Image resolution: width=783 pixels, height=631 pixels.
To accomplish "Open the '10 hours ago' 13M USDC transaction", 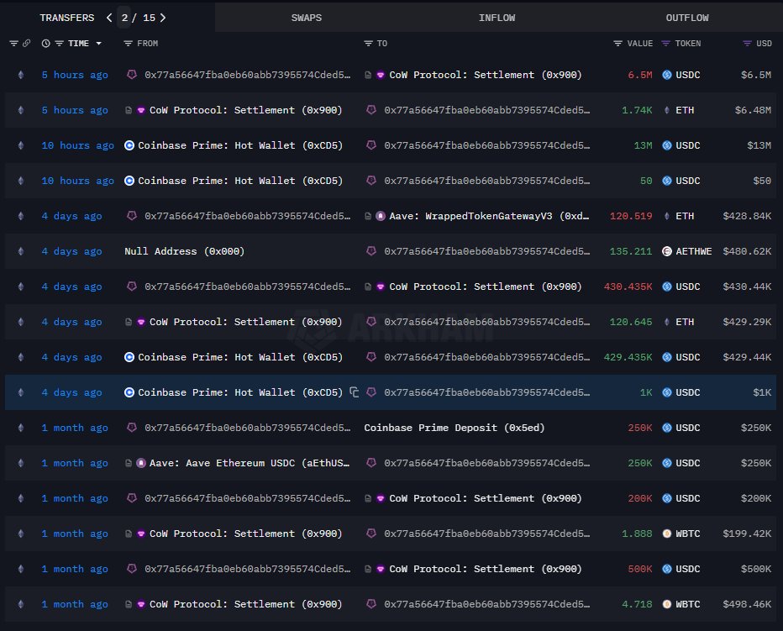I will (x=77, y=145).
